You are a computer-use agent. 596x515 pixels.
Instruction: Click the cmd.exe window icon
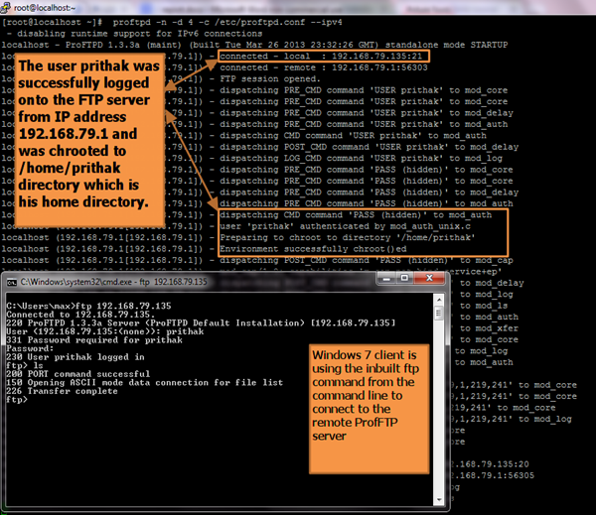[13, 282]
